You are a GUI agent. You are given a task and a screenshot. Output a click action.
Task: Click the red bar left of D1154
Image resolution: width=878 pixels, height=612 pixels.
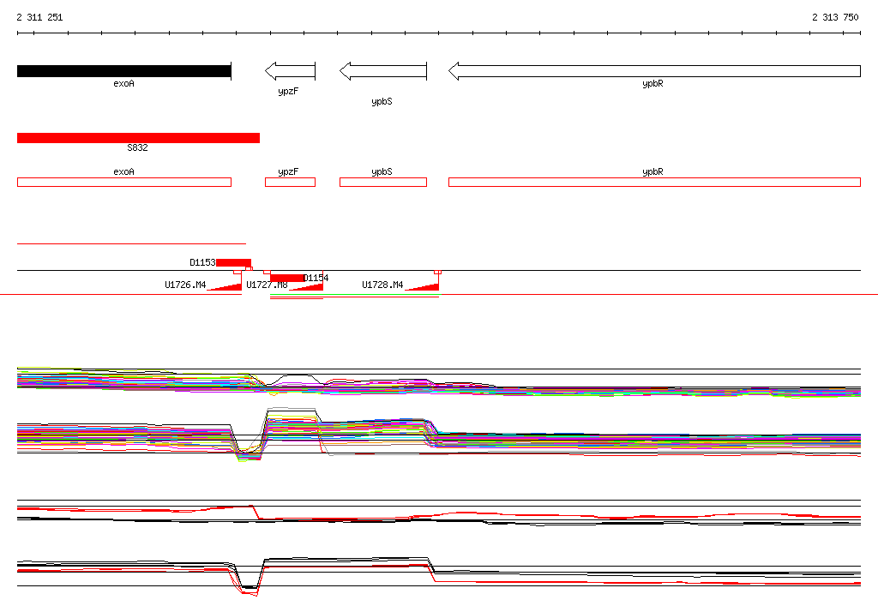pyautogui.click(x=287, y=279)
